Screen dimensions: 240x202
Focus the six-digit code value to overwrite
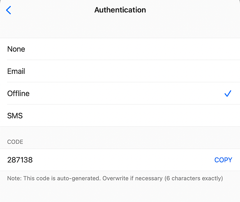tap(20, 160)
